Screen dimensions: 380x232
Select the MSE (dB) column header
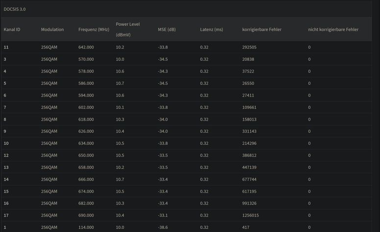click(166, 30)
